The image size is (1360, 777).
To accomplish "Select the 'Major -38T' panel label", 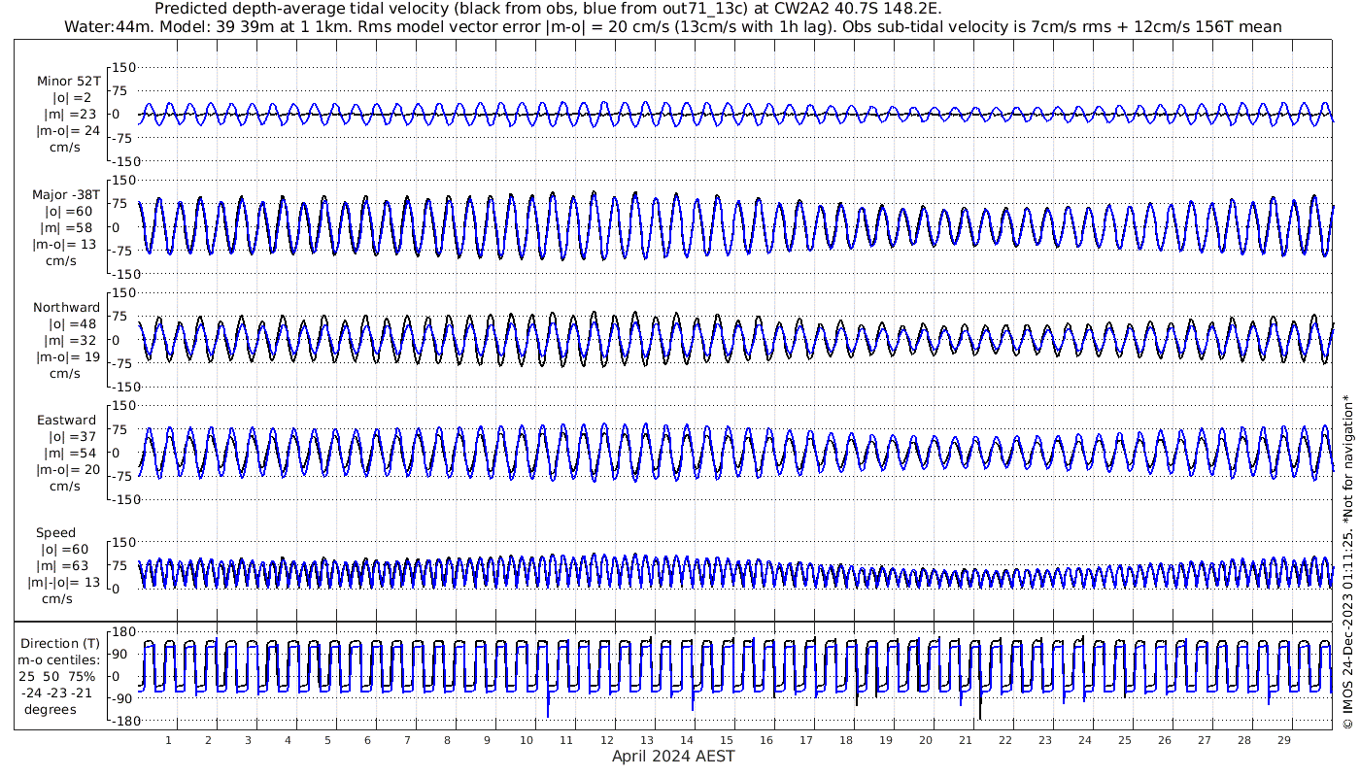I will click(66, 194).
